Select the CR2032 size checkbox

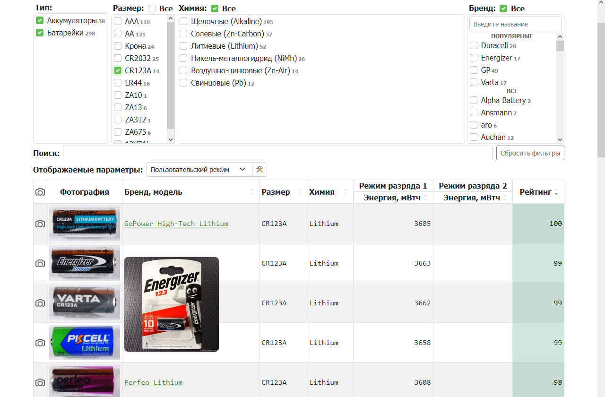(x=118, y=59)
